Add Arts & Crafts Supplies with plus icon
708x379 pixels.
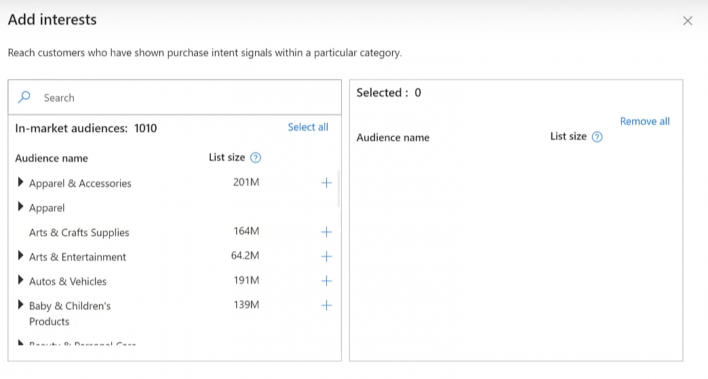[326, 231]
